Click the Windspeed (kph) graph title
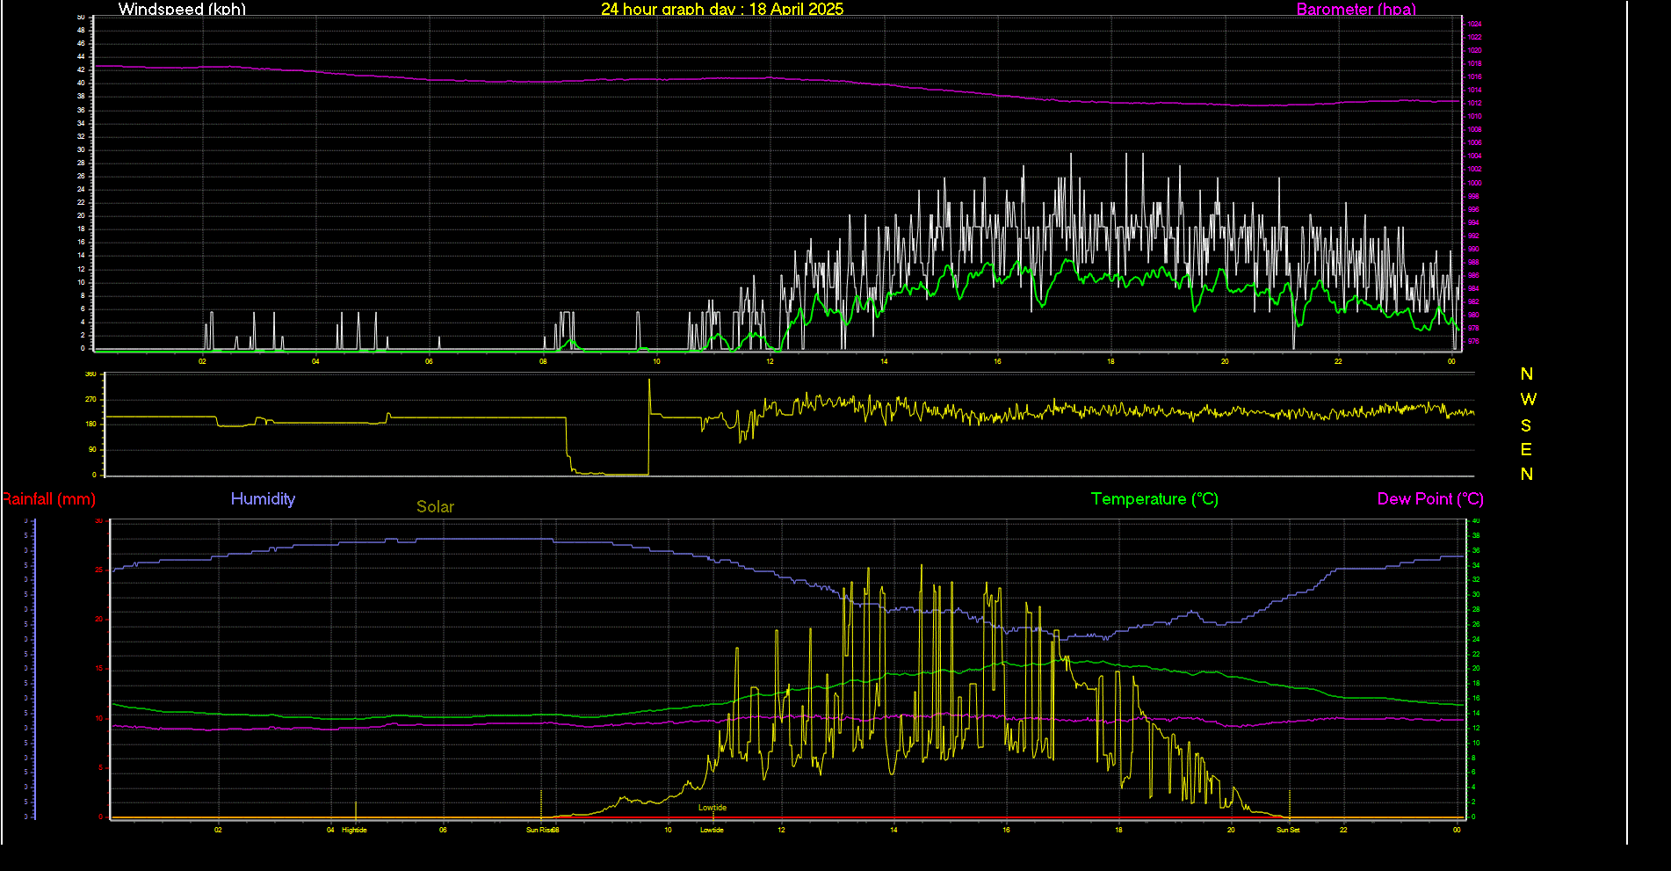1671x871 pixels. (x=182, y=10)
